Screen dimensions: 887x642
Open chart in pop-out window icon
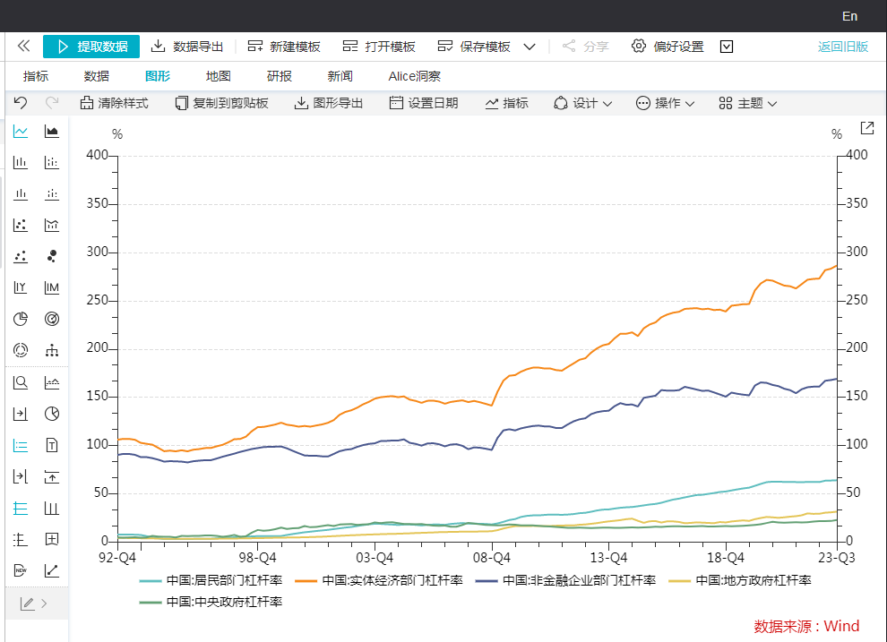[866, 128]
